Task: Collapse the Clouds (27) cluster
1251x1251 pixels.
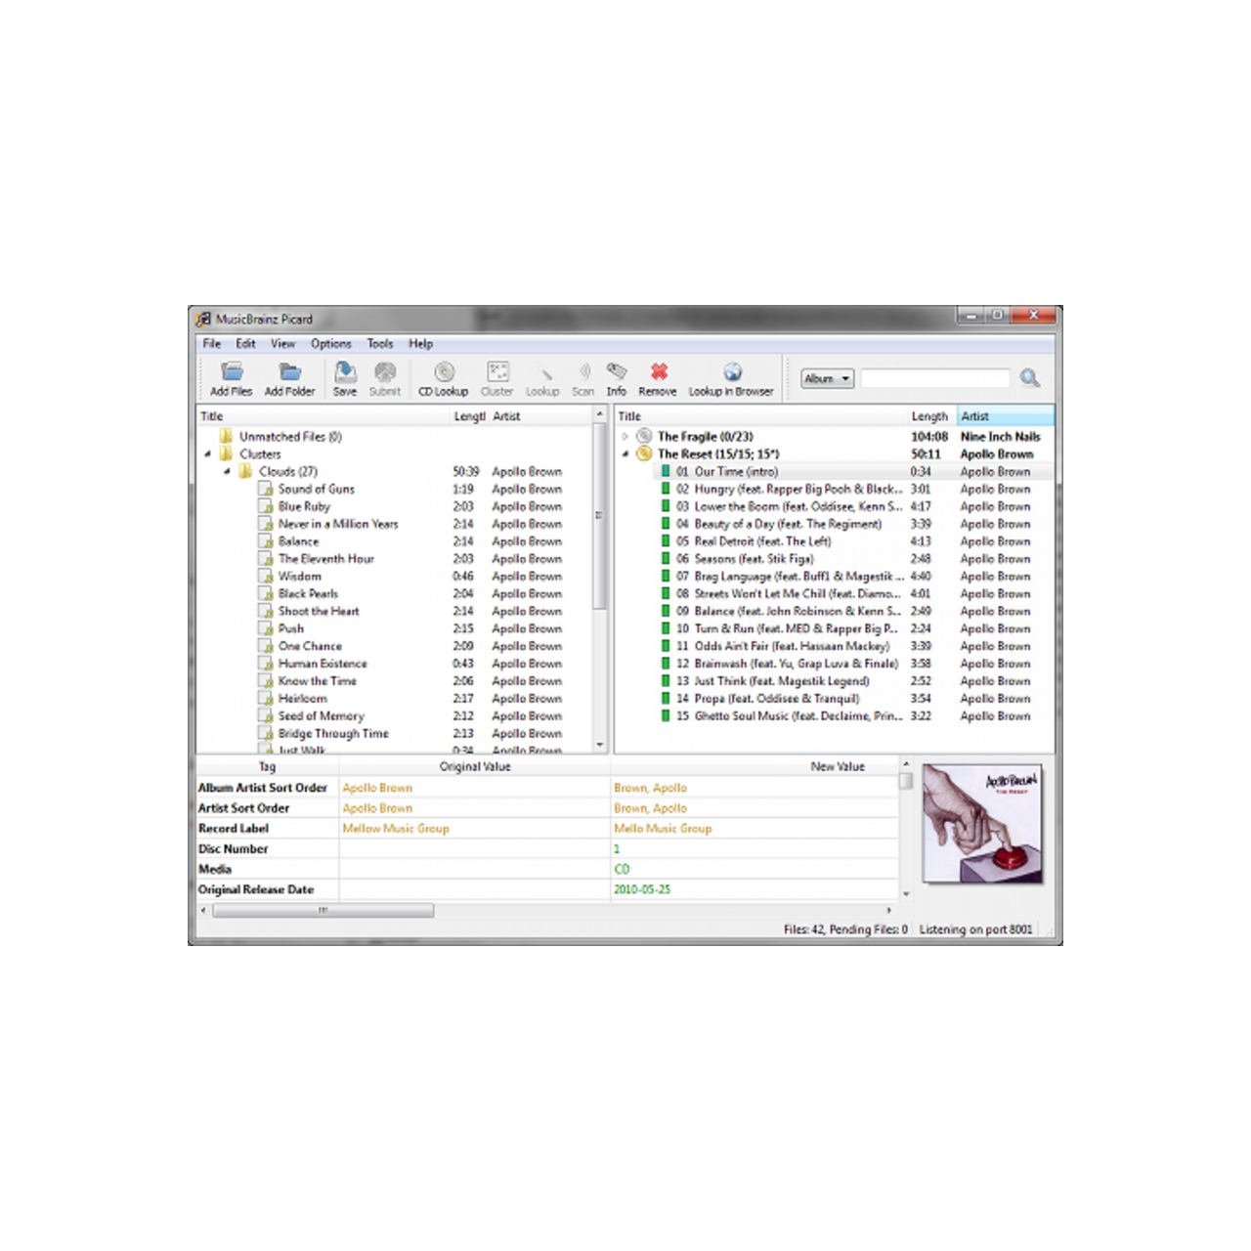Action: (227, 472)
